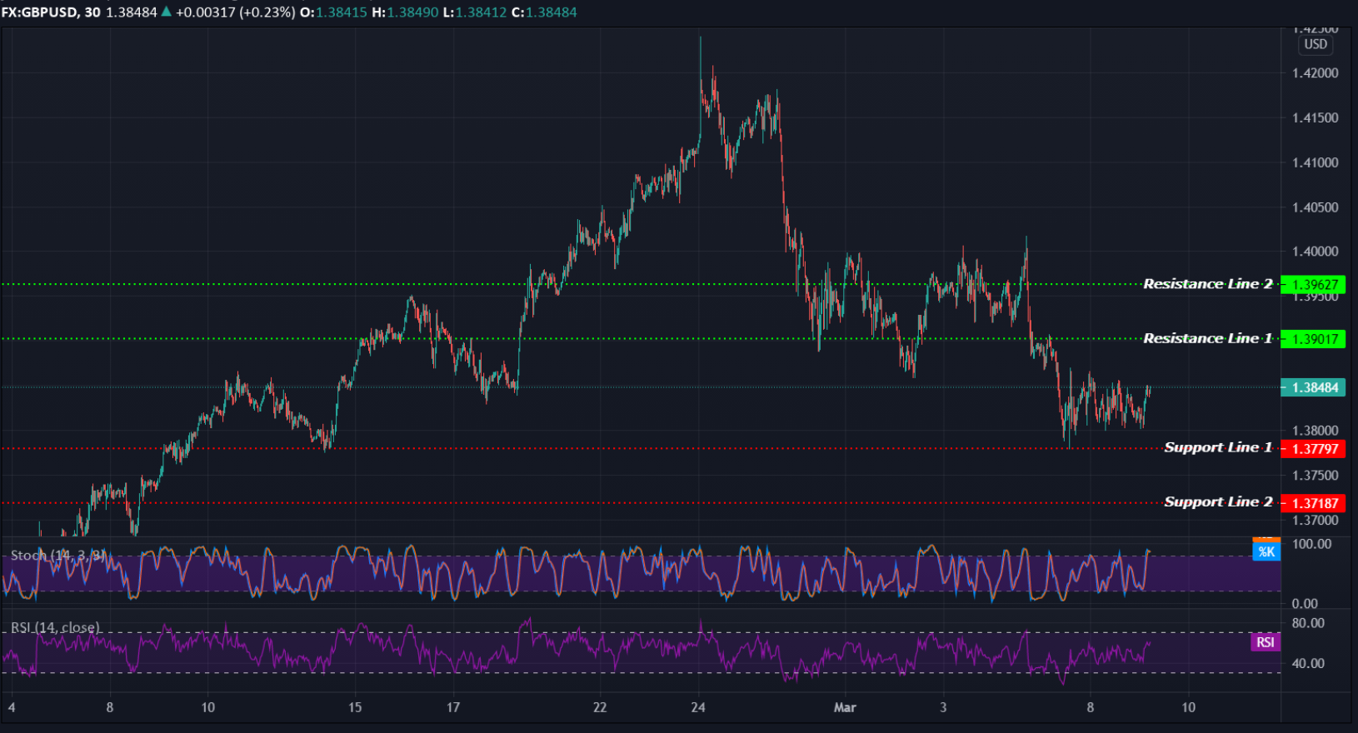Image resolution: width=1358 pixels, height=733 pixels.
Task: Click the +0.00317 (+0.23%) change value
Action: pos(235,12)
